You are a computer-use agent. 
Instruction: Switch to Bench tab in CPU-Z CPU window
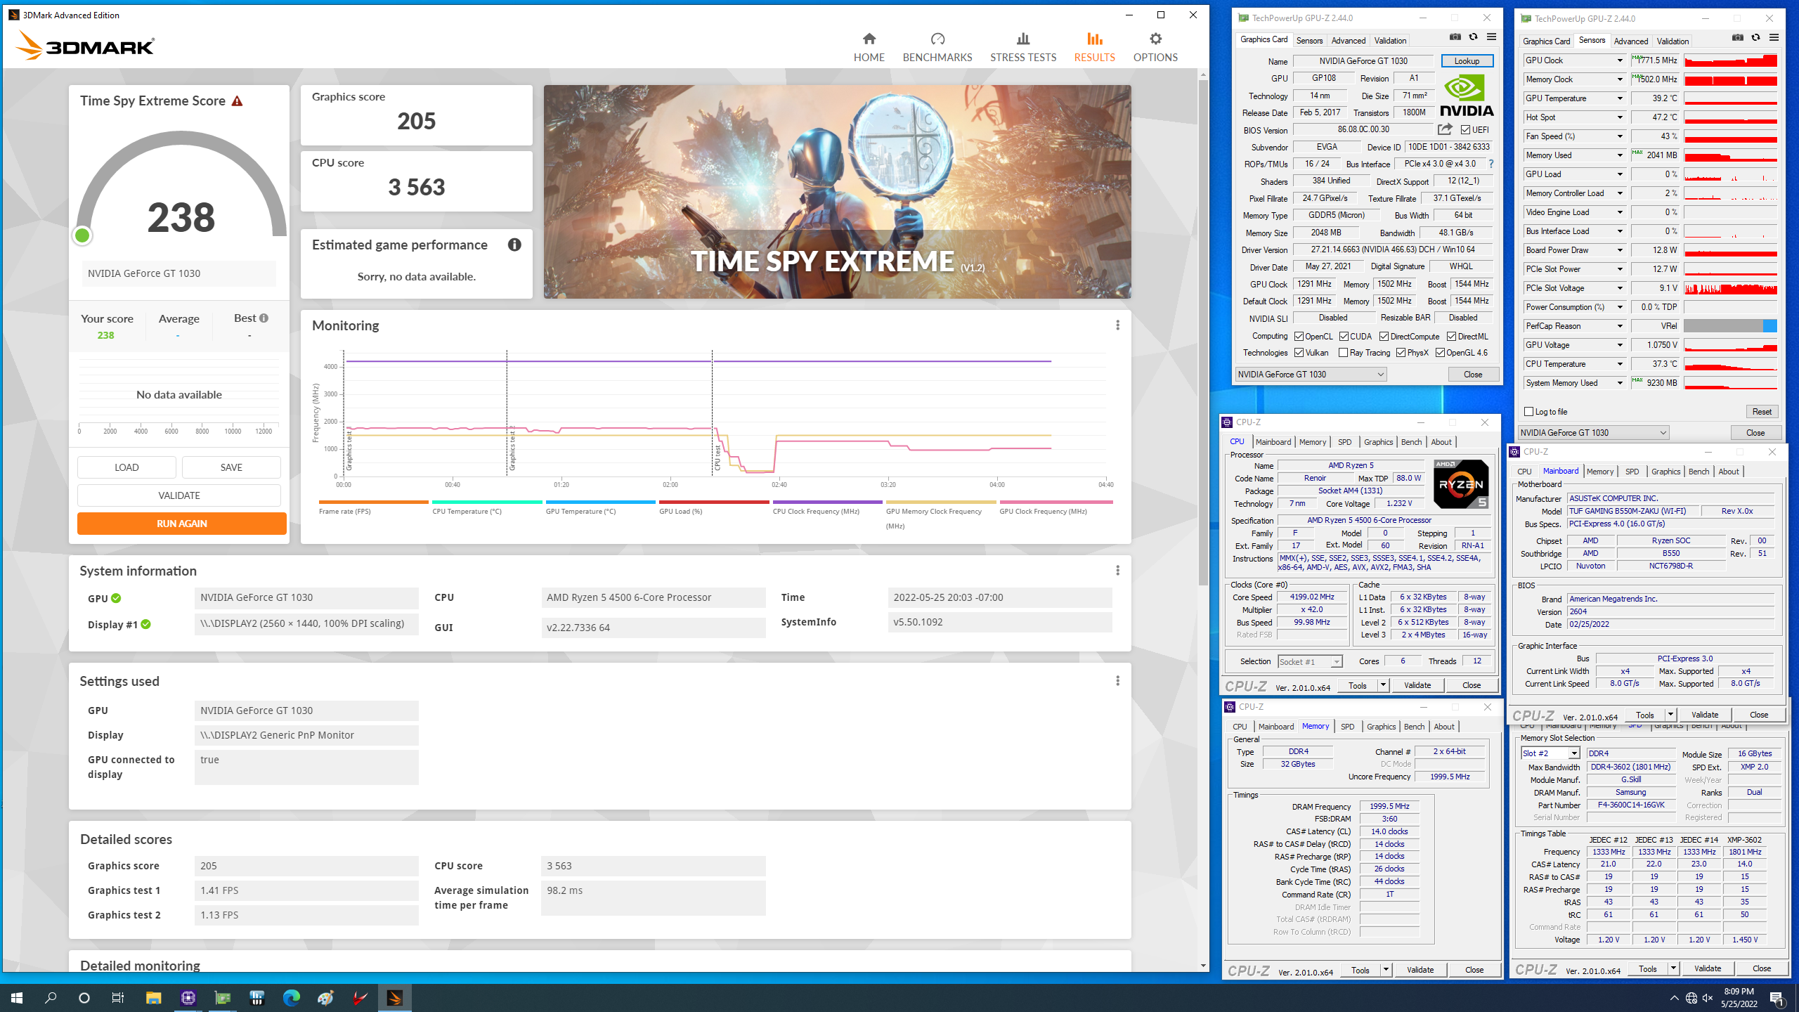[1411, 442]
